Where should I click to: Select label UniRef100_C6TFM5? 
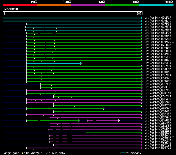[158, 69]
